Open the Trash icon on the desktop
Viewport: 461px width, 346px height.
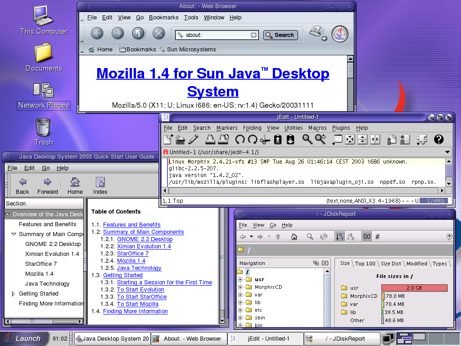[44, 132]
